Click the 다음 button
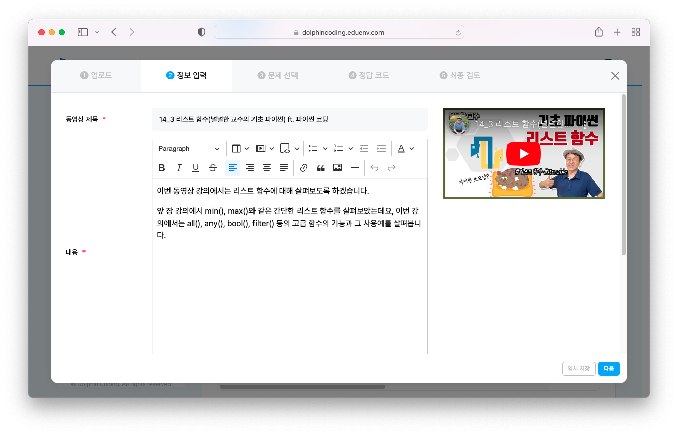Image resolution: width=678 pixels, height=435 pixels. tap(609, 369)
